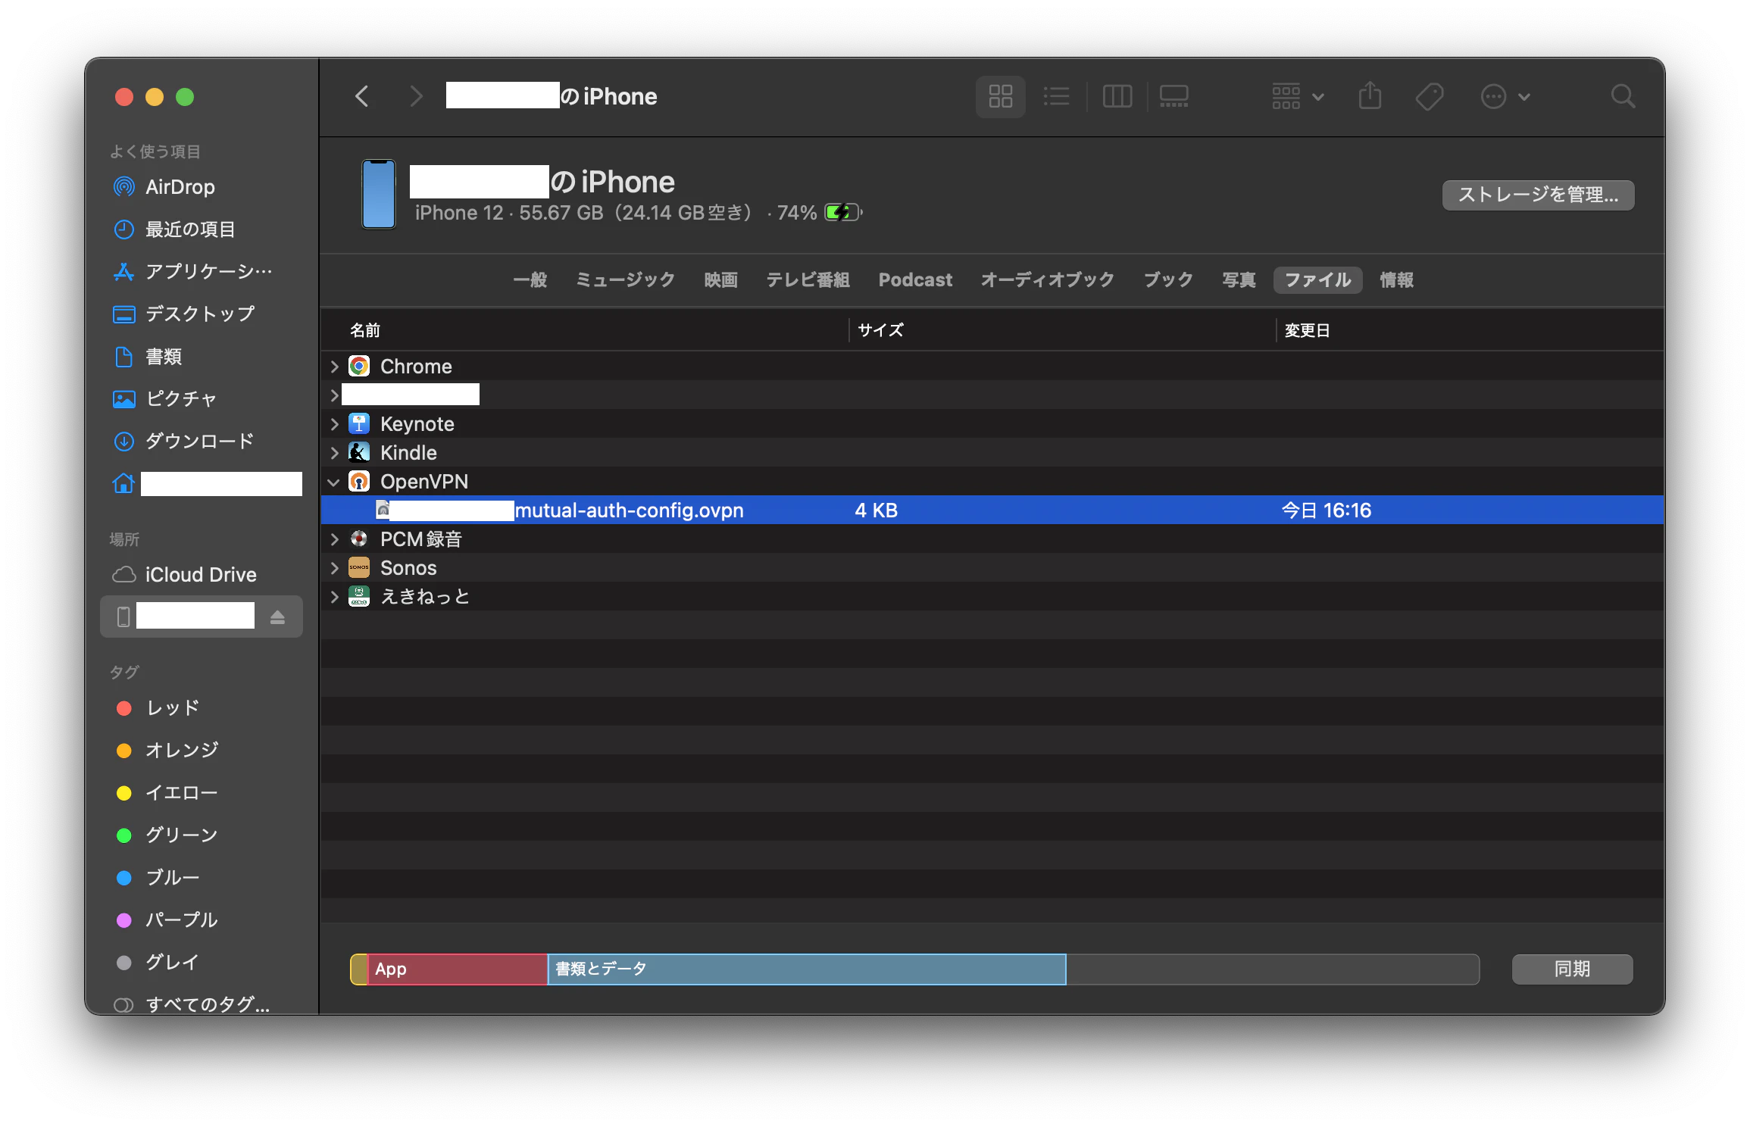Screen dimensions: 1750x1127
Task: Click the App storage bar segment
Action: tap(458, 969)
